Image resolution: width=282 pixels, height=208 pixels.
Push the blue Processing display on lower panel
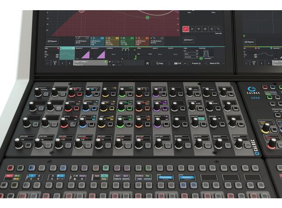click(x=166, y=177)
